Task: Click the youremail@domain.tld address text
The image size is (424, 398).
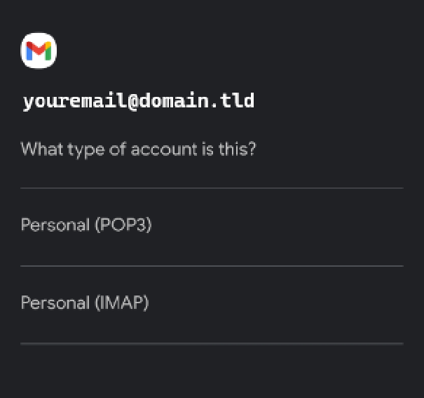Action: click(138, 101)
